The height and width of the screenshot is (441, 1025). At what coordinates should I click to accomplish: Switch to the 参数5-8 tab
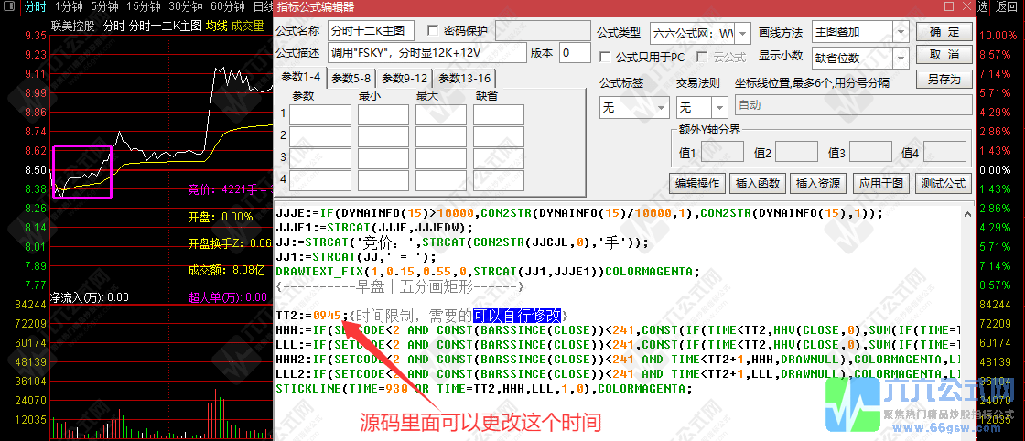[x=351, y=78]
